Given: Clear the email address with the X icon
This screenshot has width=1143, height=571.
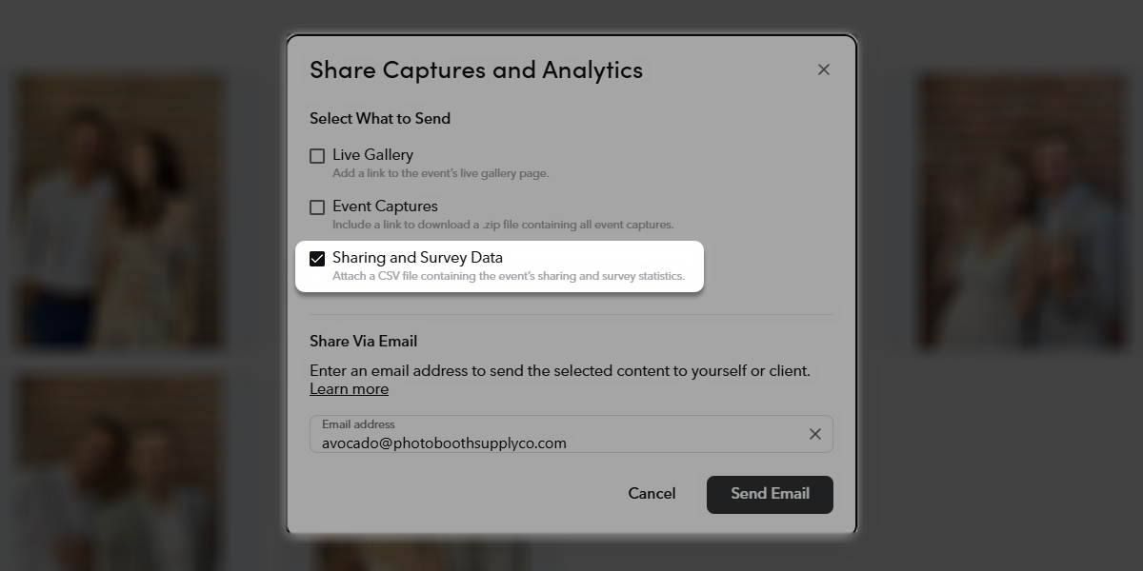Looking at the screenshot, I should [815, 434].
